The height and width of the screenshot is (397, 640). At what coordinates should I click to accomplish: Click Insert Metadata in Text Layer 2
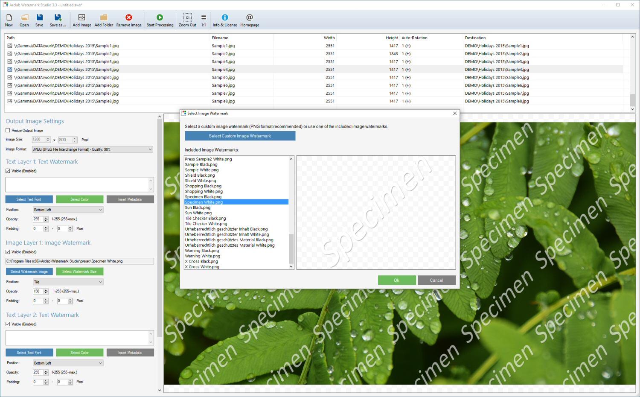click(x=130, y=353)
